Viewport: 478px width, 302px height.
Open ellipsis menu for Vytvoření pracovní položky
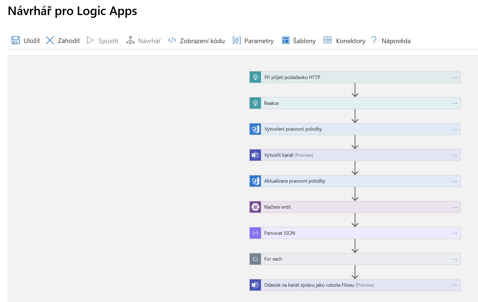[x=454, y=129]
